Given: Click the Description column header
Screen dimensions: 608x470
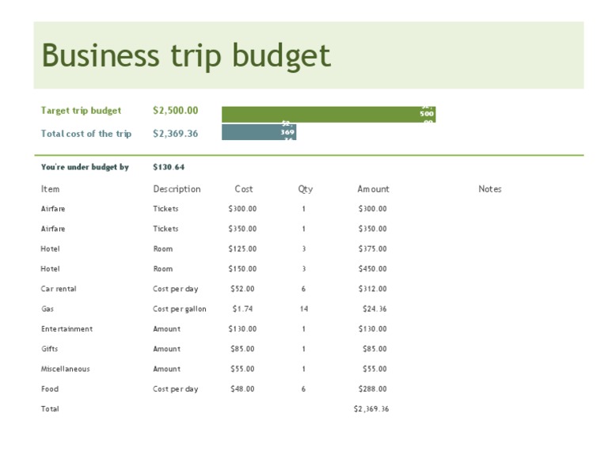Looking at the screenshot, I should [177, 189].
